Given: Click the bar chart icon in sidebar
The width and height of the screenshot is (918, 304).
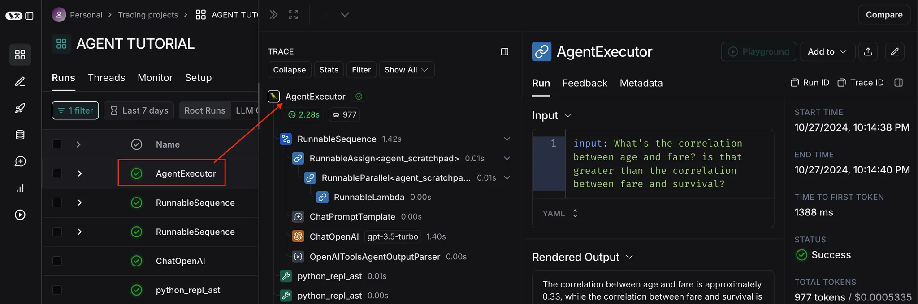Looking at the screenshot, I should [x=20, y=188].
